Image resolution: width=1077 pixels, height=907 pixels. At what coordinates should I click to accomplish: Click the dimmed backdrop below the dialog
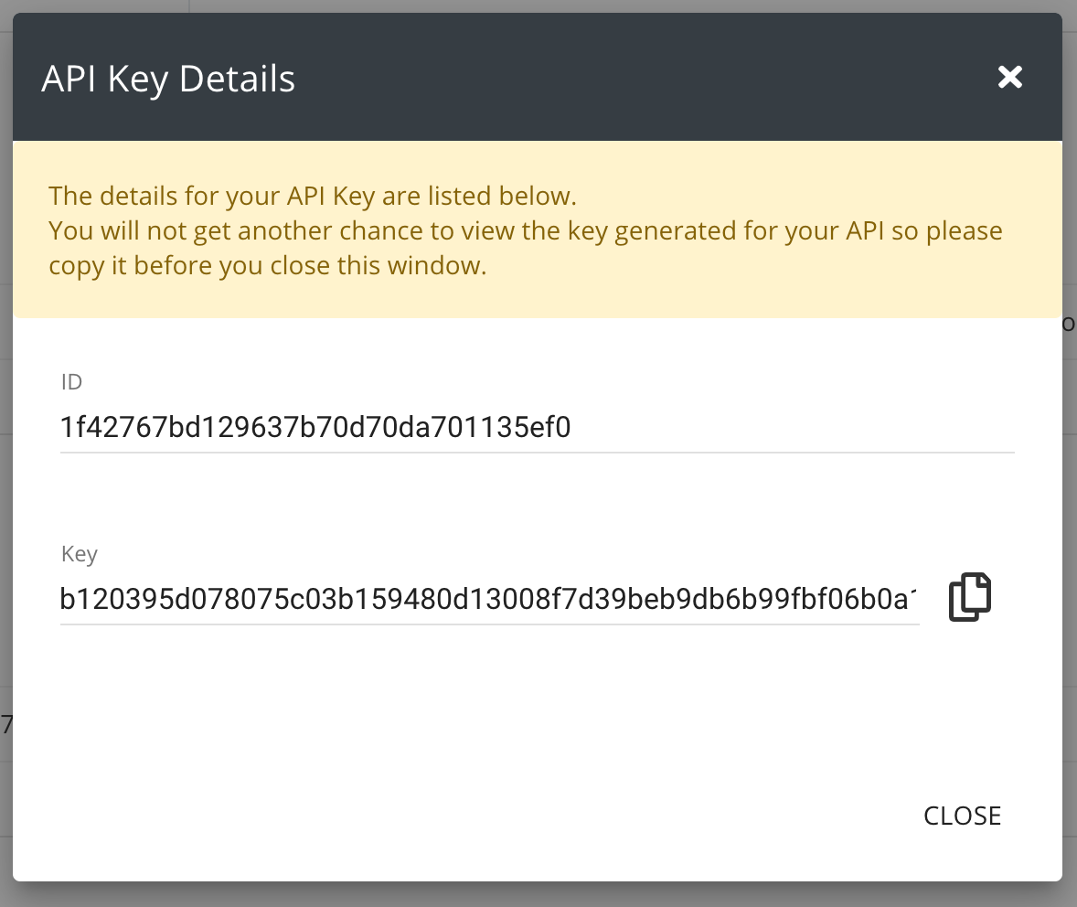[537, 894]
